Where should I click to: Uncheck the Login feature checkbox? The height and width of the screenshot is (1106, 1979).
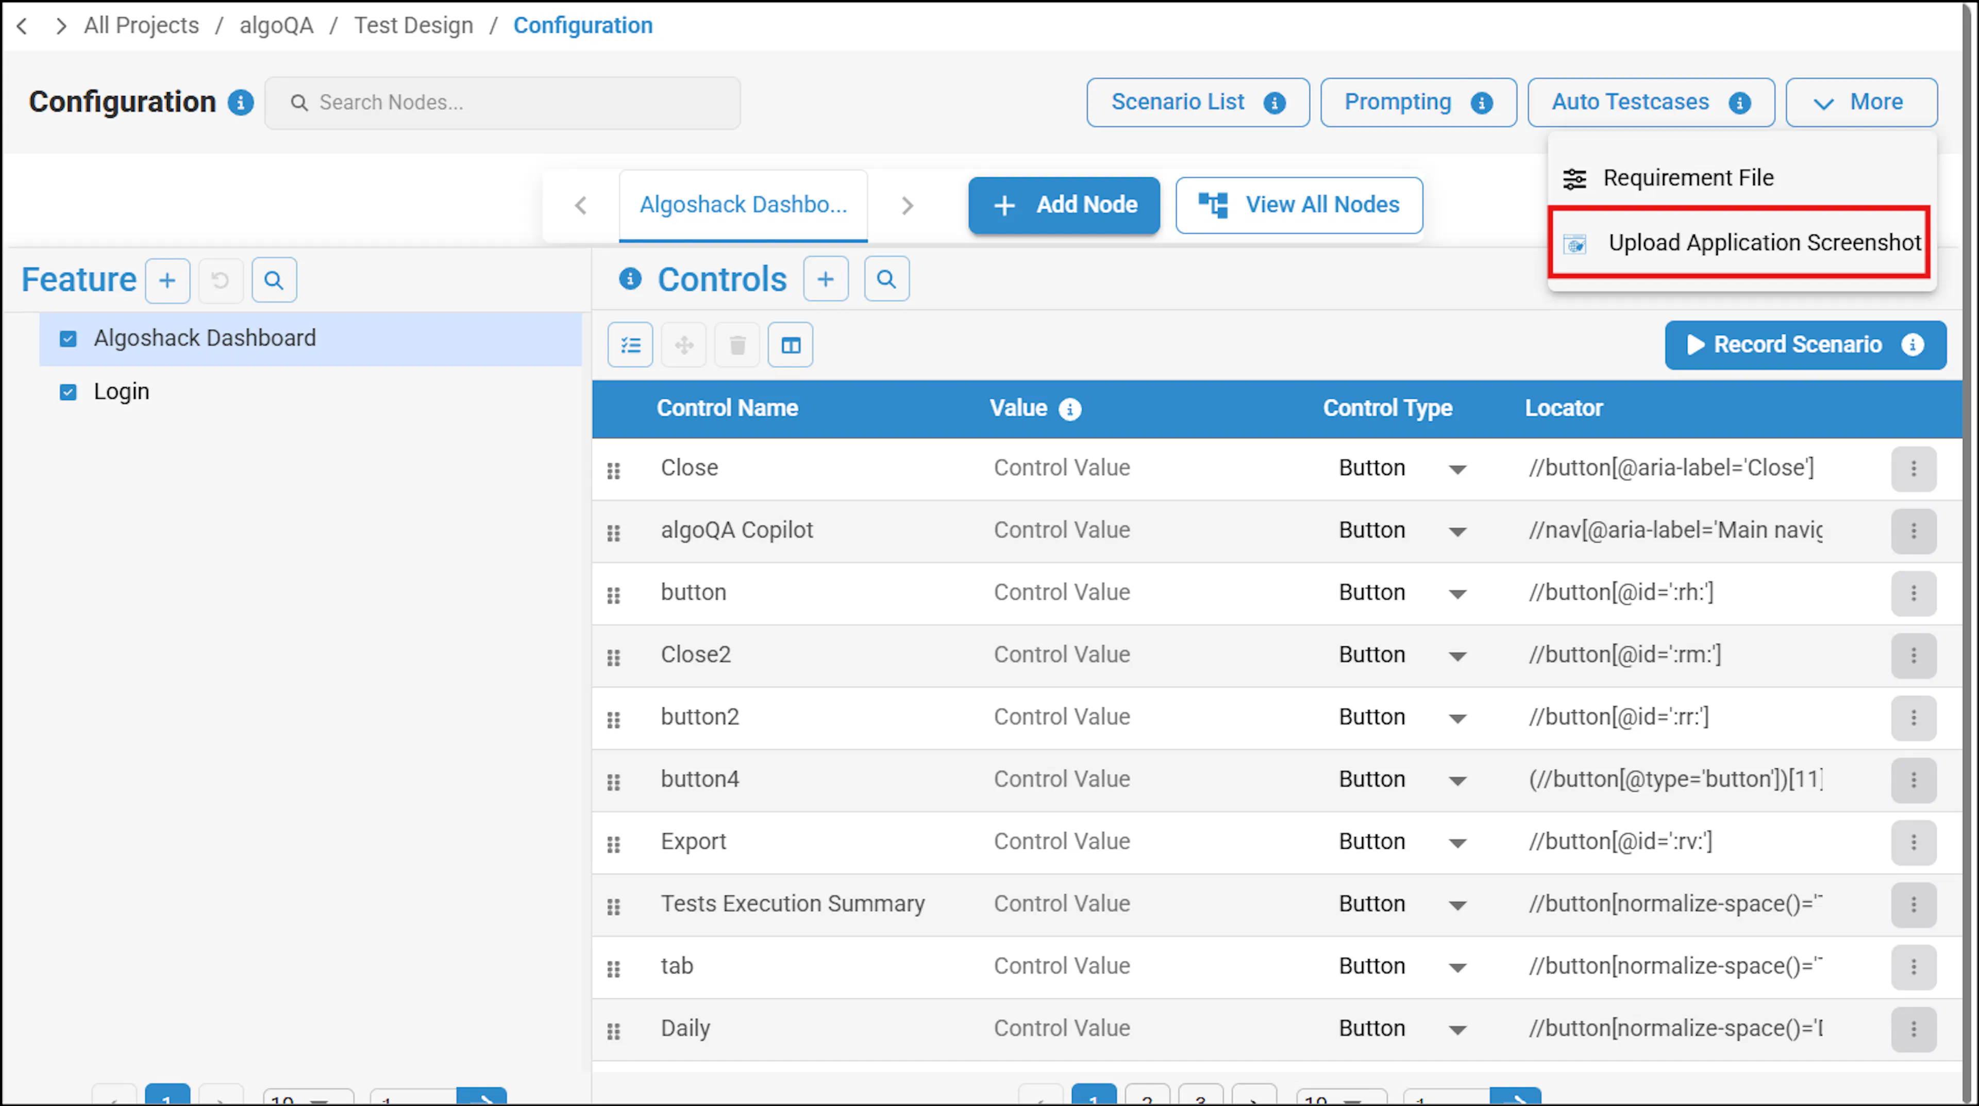pyautogui.click(x=69, y=393)
